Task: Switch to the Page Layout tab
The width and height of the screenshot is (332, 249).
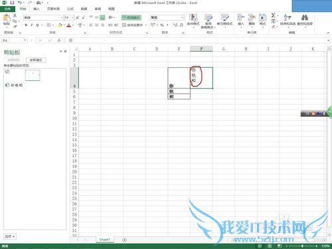Action: coord(53,9)
